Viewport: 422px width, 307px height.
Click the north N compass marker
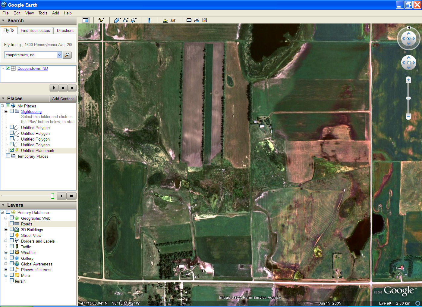tap(409, 28)
